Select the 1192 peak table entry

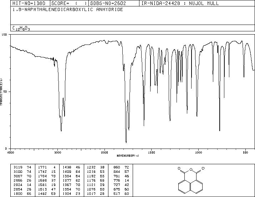coord(96,176)
